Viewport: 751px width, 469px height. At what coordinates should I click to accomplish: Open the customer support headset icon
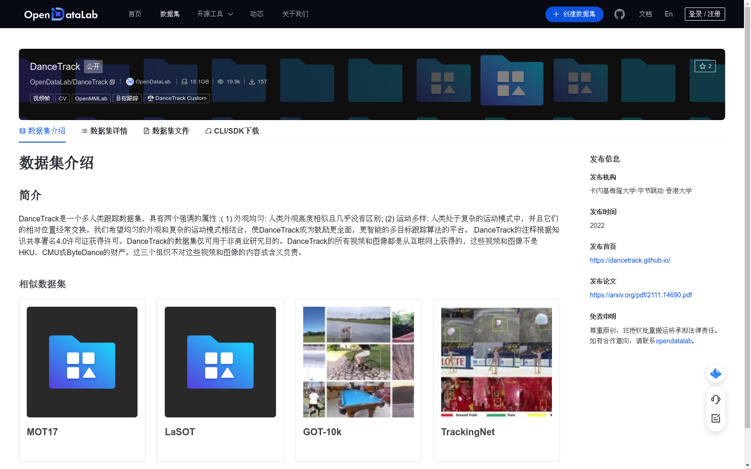tap(716, 400)
